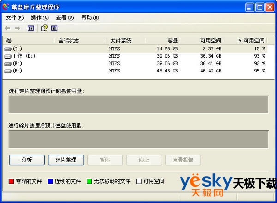This screenshot has height=203, width=277.
Task: Click the blue 连续的文件 legend swatch
Action: 50,182
